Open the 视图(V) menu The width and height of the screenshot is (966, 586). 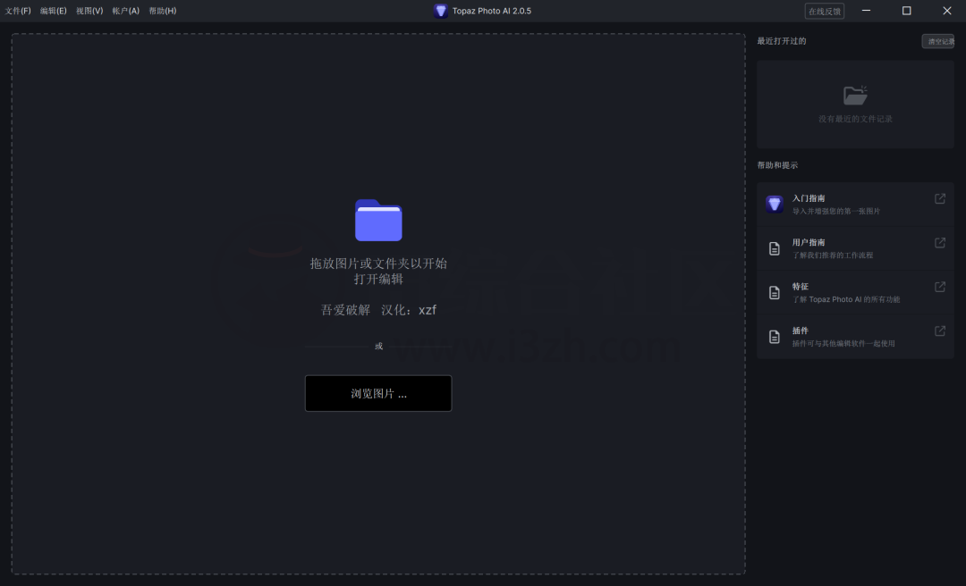[89, 11]
